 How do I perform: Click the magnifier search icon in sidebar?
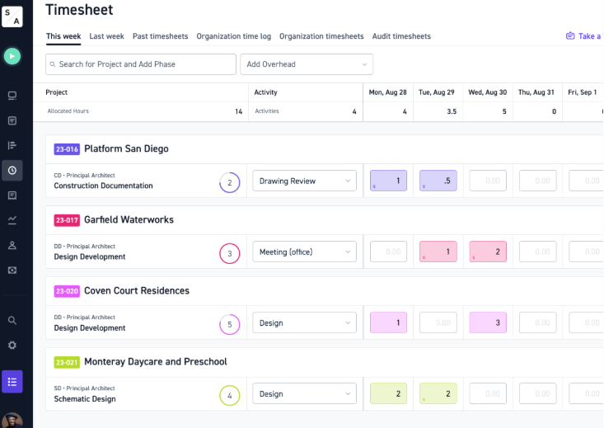click(x=12, y=320)
